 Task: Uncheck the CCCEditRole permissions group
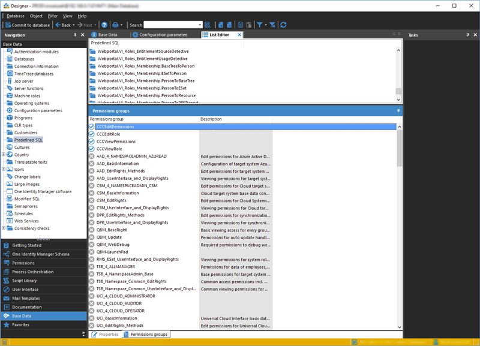coord(92,134)
